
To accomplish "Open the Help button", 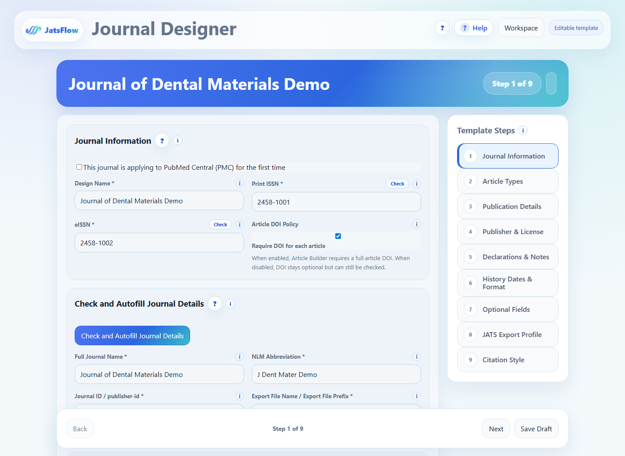I will pyautogui.click(x=474, y=28).
